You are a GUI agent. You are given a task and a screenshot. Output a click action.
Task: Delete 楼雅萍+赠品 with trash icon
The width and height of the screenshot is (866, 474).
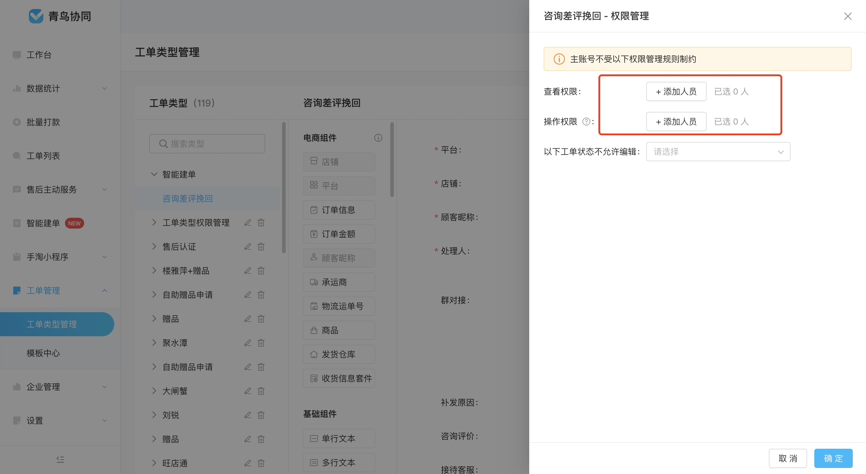261,271
